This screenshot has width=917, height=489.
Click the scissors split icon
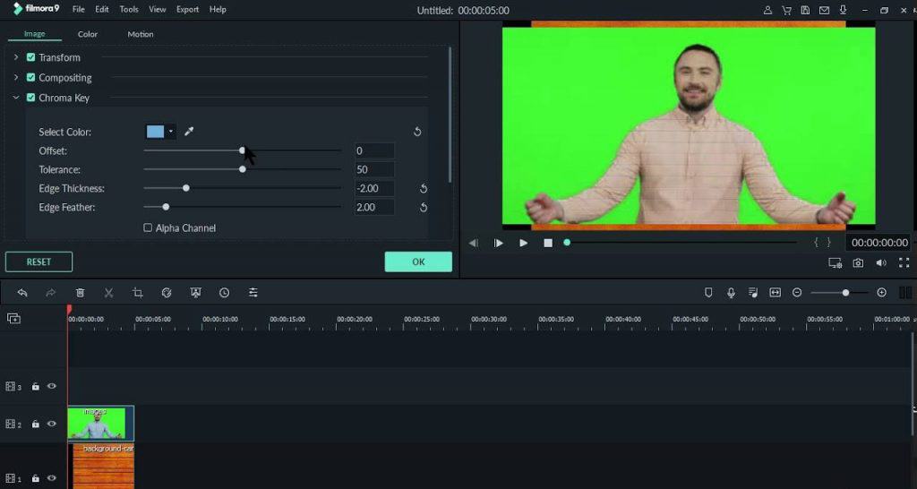(108, 293)
